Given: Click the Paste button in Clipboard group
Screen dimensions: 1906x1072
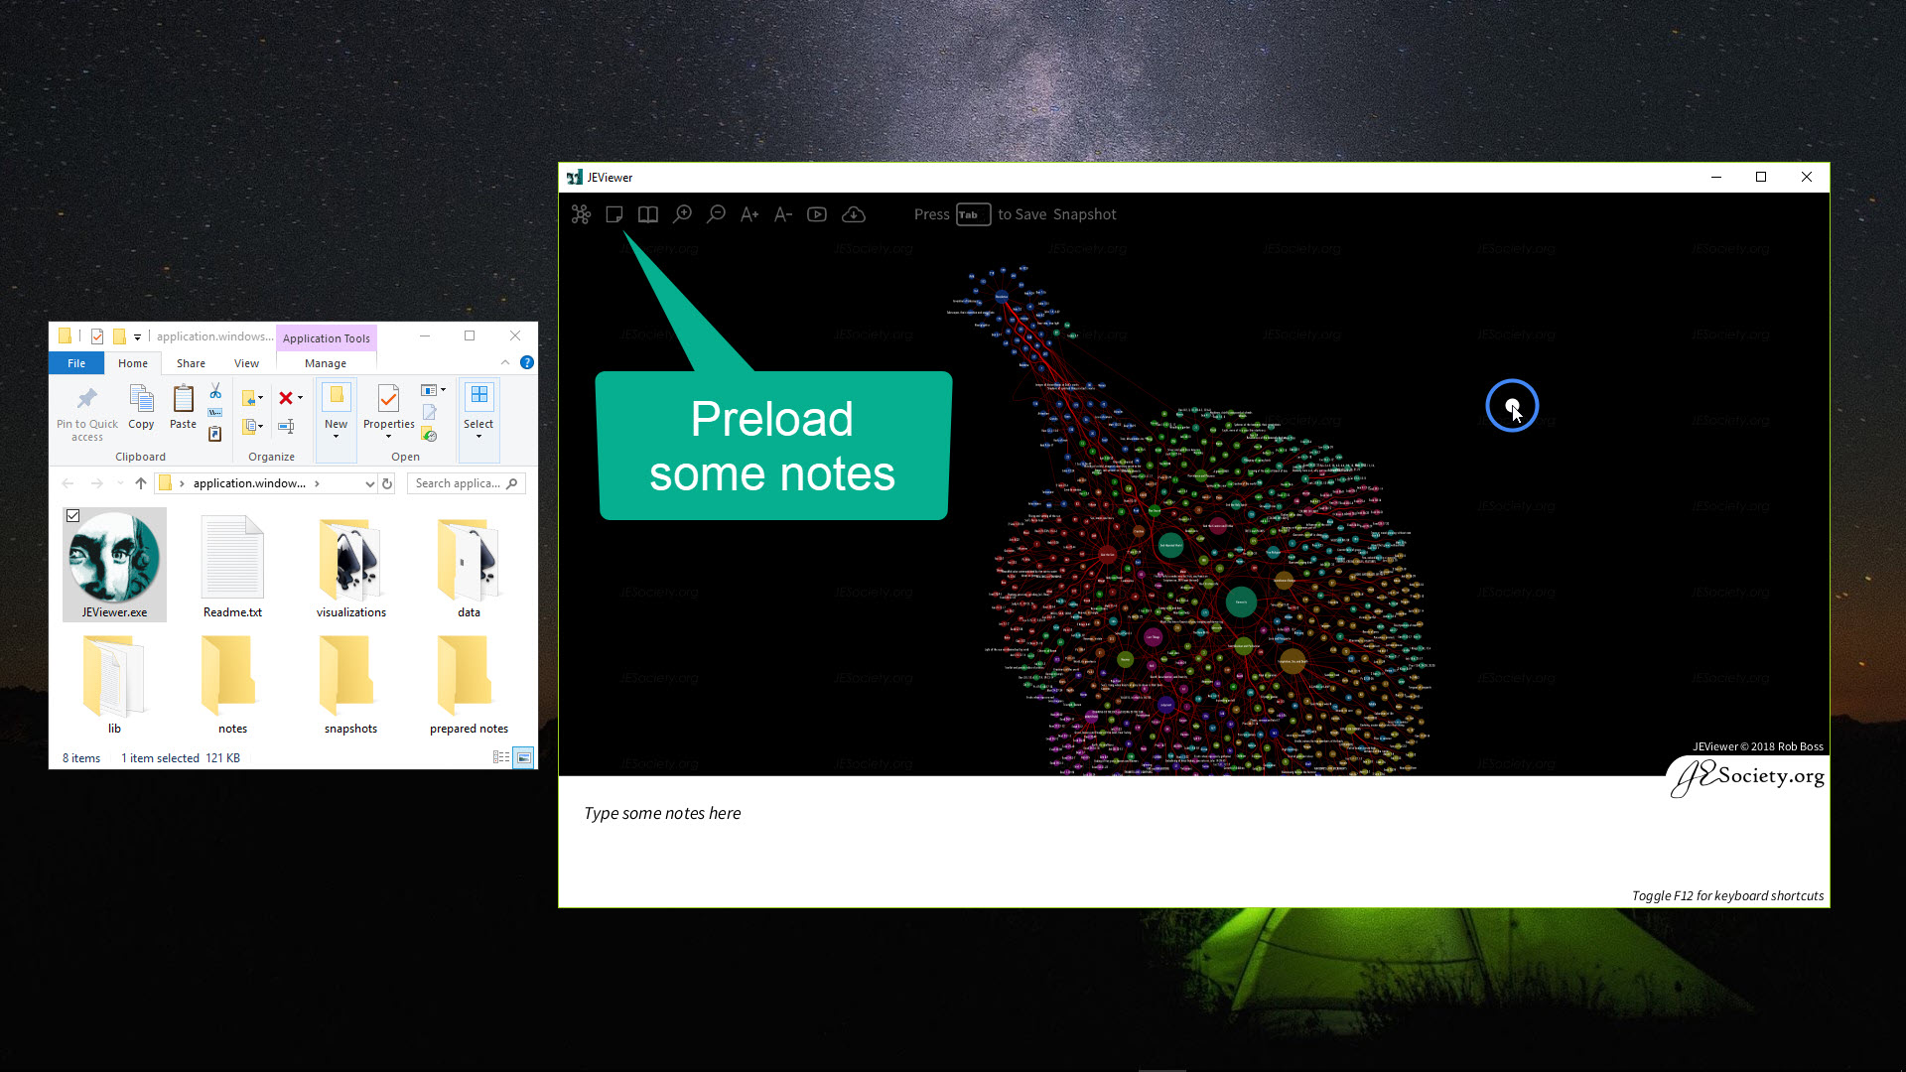Looking at the screenshot, I should coord(183,407).
